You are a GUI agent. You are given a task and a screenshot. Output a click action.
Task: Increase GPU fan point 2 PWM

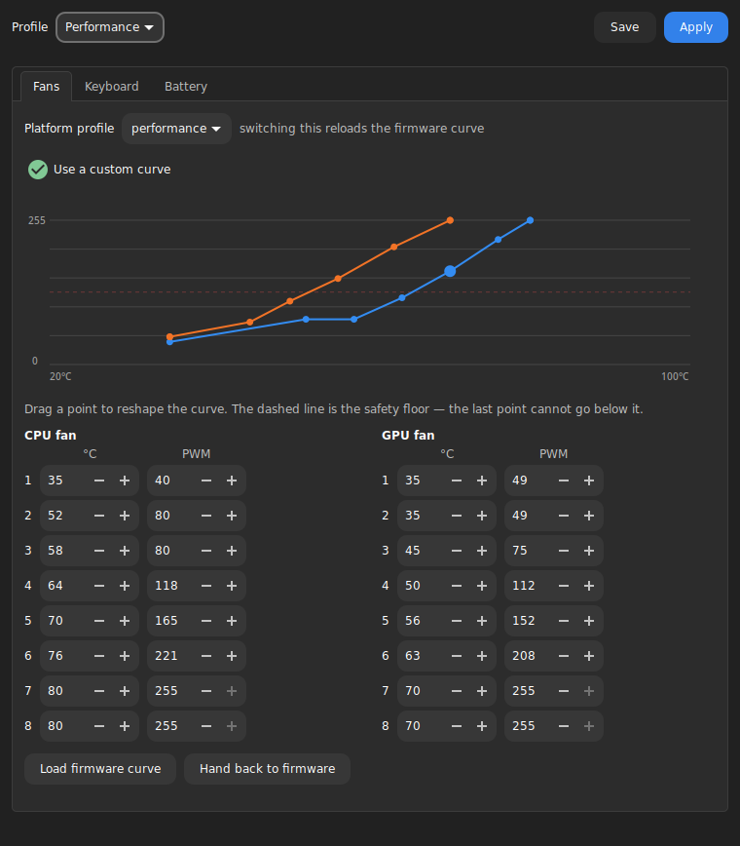(x=589, y=516)
